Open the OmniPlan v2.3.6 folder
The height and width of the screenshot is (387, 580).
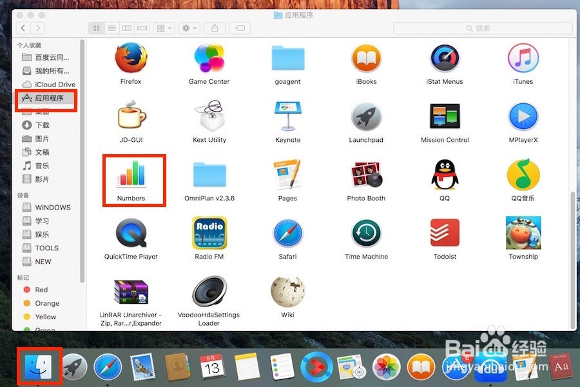[209, 174]
